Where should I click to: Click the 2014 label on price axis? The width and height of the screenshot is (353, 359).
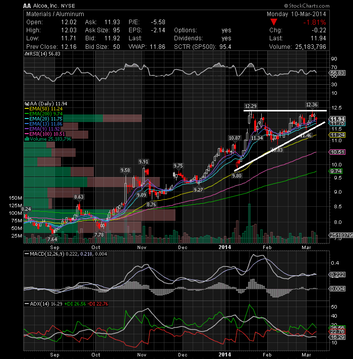224,247
